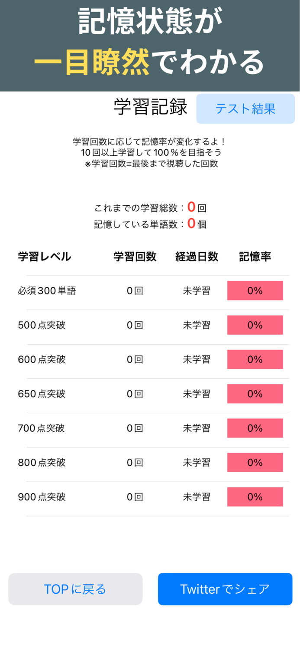Open the テスト結果 screen
The height and width of the screenshot is (651, 300).
point(245,108)
